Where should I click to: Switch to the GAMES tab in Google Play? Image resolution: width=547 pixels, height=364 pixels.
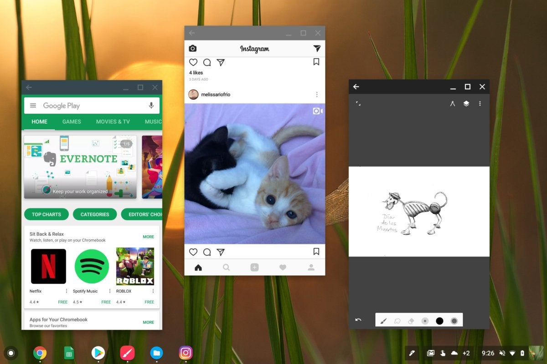coord(72,121)
